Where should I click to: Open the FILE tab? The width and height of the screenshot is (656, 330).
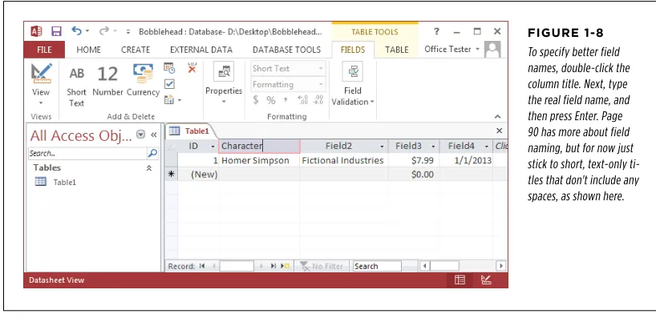[44, 50]
